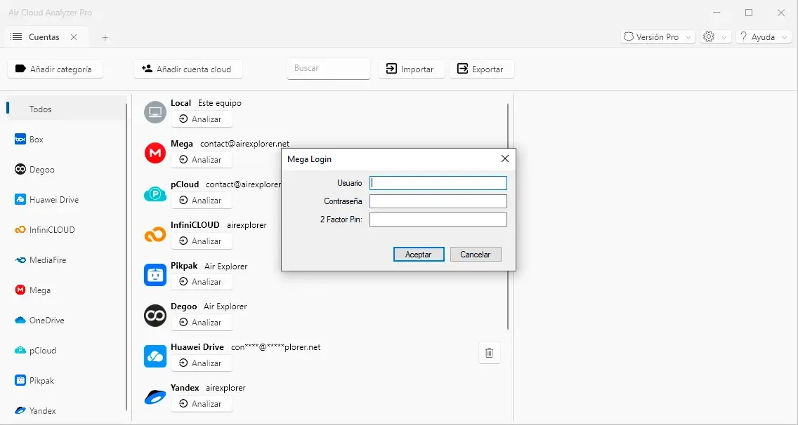Select OneDrive in the sidebar
Screen dimensions: 798x425
coord(66,321)
